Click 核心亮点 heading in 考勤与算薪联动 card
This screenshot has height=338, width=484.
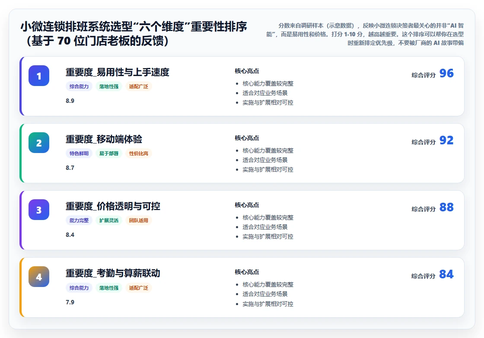pyautogui.click(x=247, y=272)
